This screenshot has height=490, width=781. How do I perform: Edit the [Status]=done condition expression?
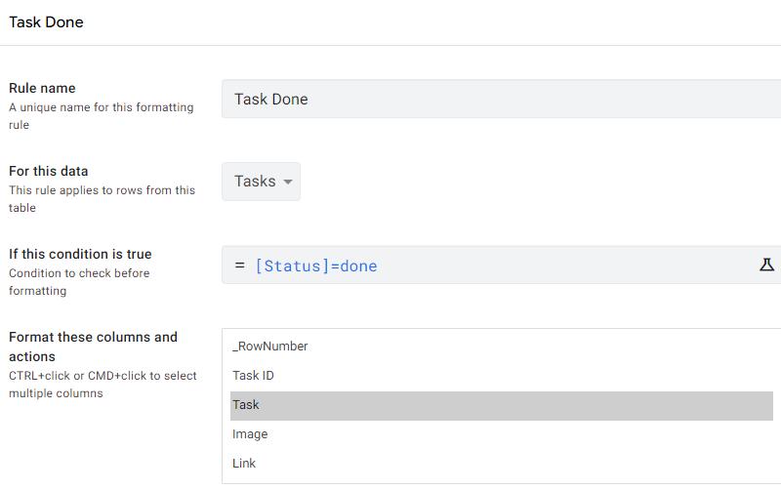488,265
